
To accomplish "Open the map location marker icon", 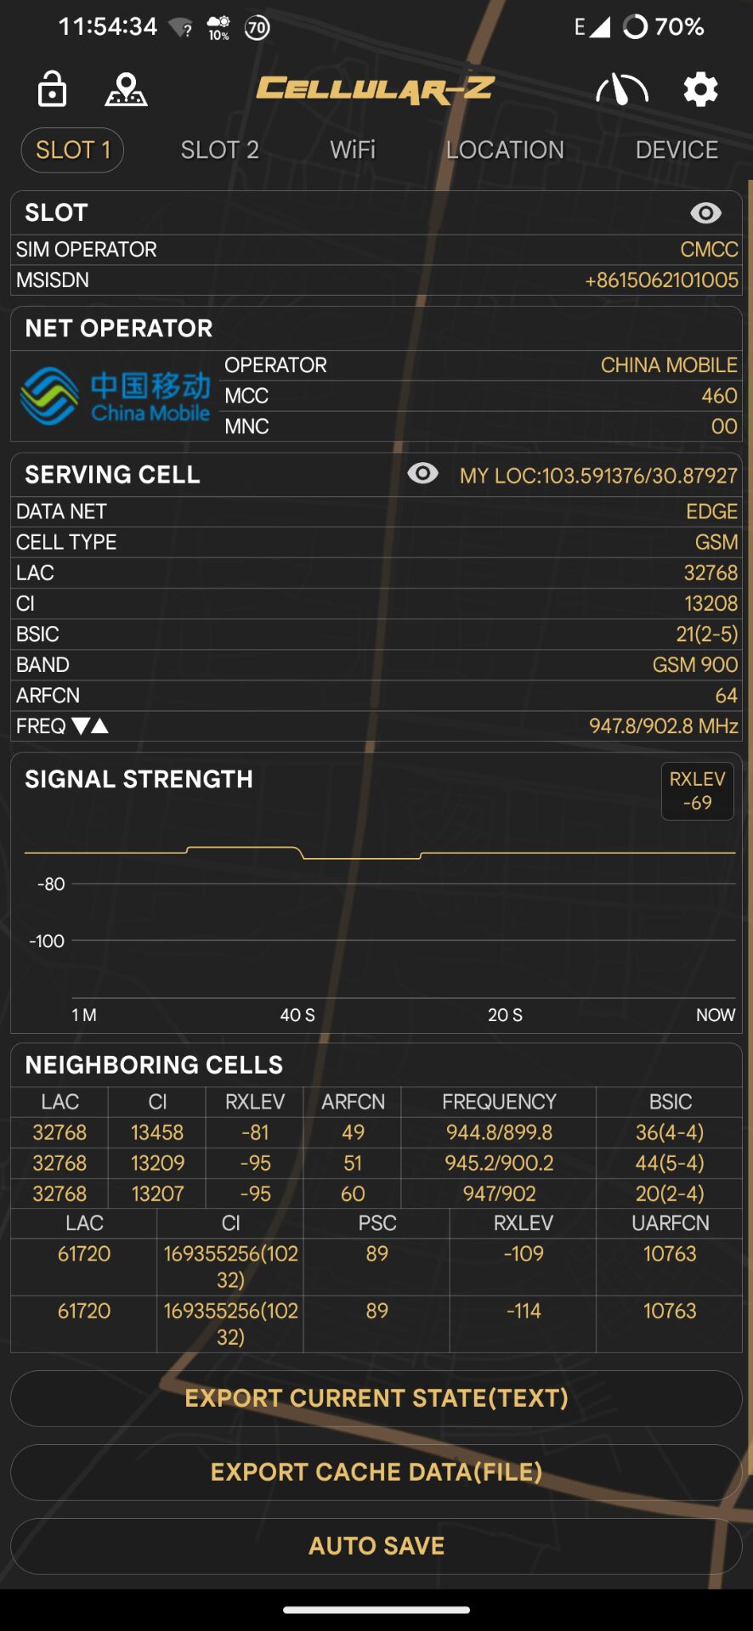I will pos(126,89).
